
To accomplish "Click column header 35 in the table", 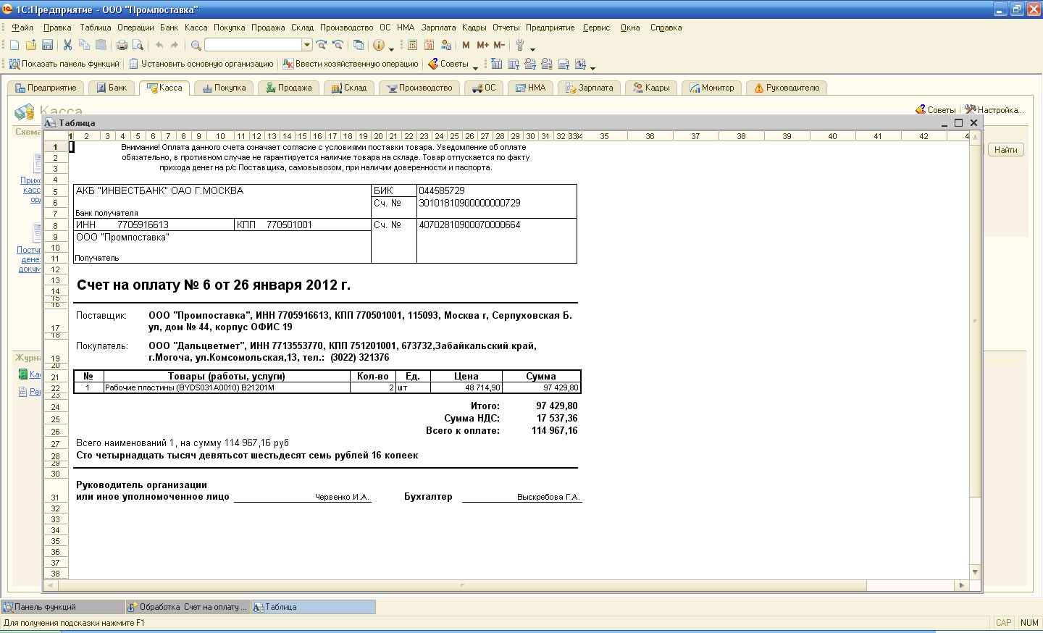I will (x=604, y=136).
